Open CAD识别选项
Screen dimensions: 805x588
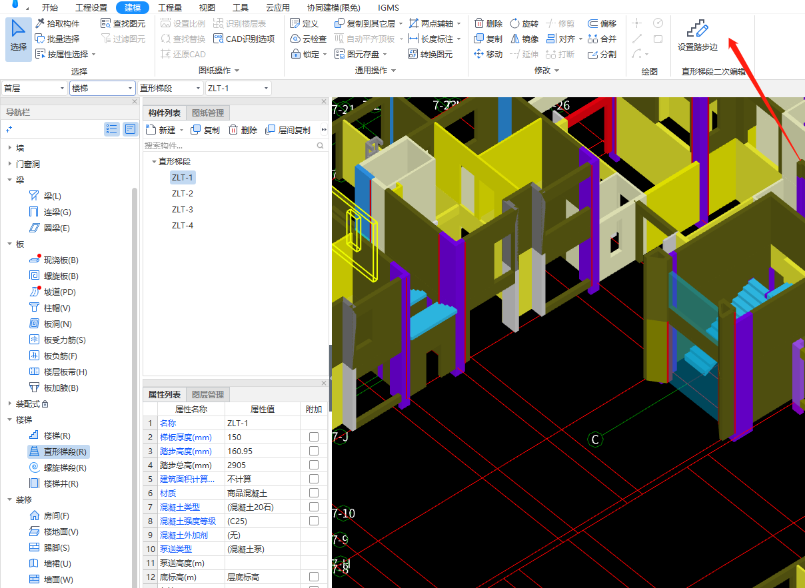[x=244, y=39]
